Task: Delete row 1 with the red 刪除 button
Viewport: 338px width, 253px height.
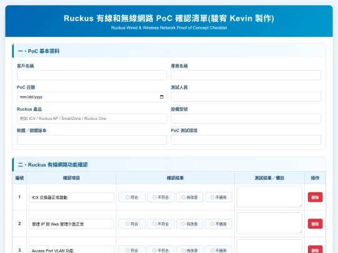Action: (x=315, y=197)
